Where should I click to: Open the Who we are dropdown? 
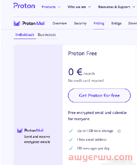tap(79, 7)
